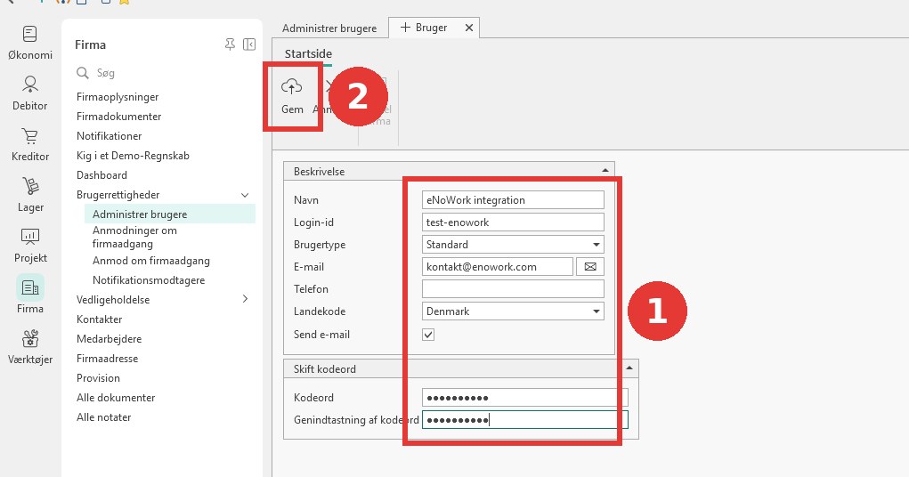Open Medarbejdere

pyautogui.click(x=109, y=339)
